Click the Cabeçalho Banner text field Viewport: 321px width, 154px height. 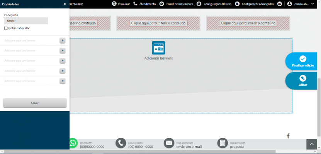click(26, 21)
